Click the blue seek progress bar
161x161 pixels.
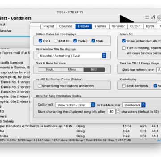(15, 36)
